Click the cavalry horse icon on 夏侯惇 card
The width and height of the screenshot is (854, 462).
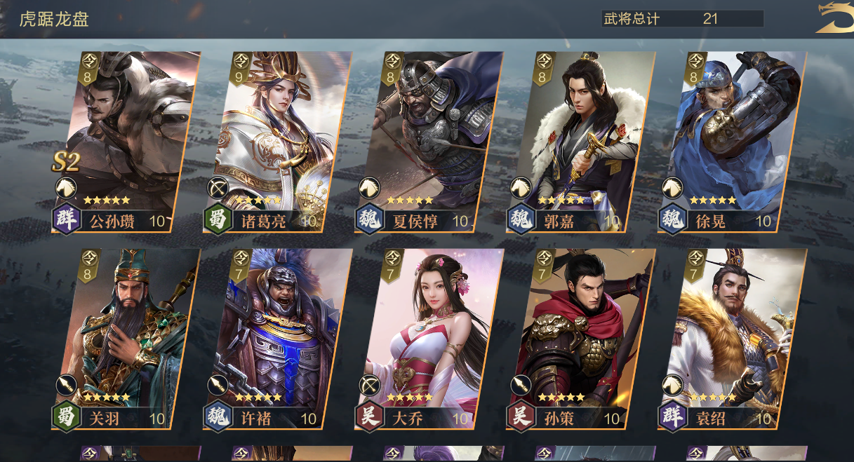[x=369, y=186]
